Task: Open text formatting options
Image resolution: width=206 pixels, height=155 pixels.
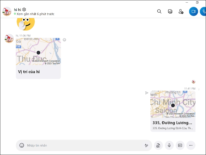Action: click(x=146, y=145)
